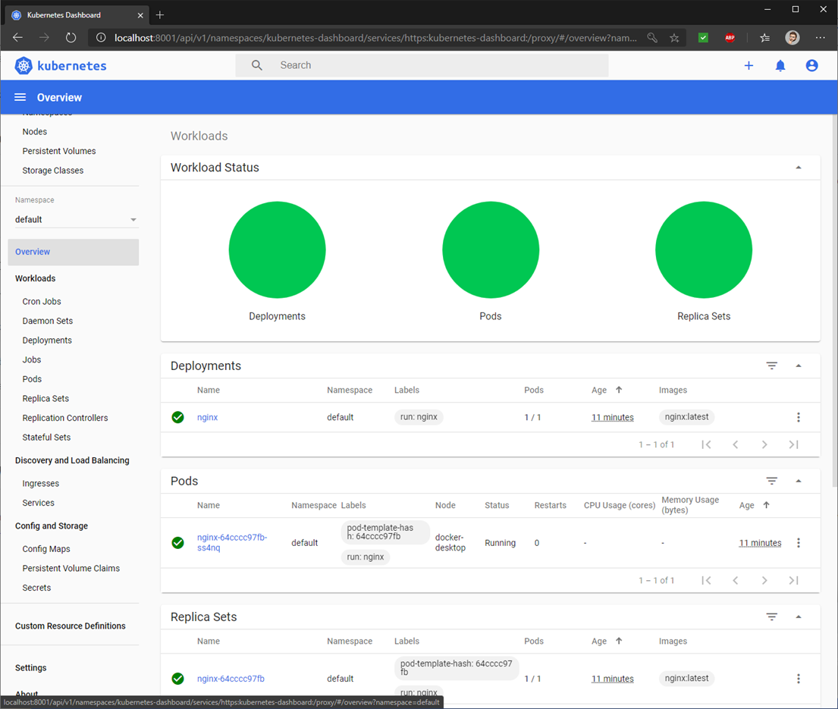Go to first page in Deployments pagination
Viewport: 838px width, 709px height.
click(707, 444)
